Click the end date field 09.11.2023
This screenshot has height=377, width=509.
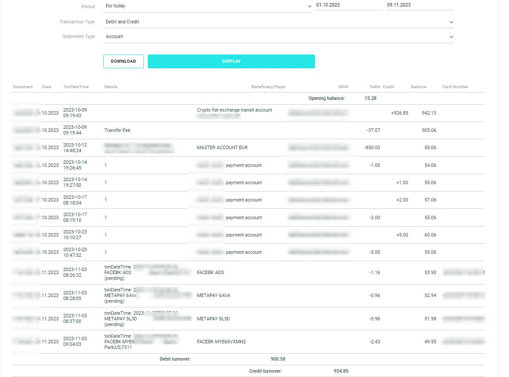[x=420, y=5]
